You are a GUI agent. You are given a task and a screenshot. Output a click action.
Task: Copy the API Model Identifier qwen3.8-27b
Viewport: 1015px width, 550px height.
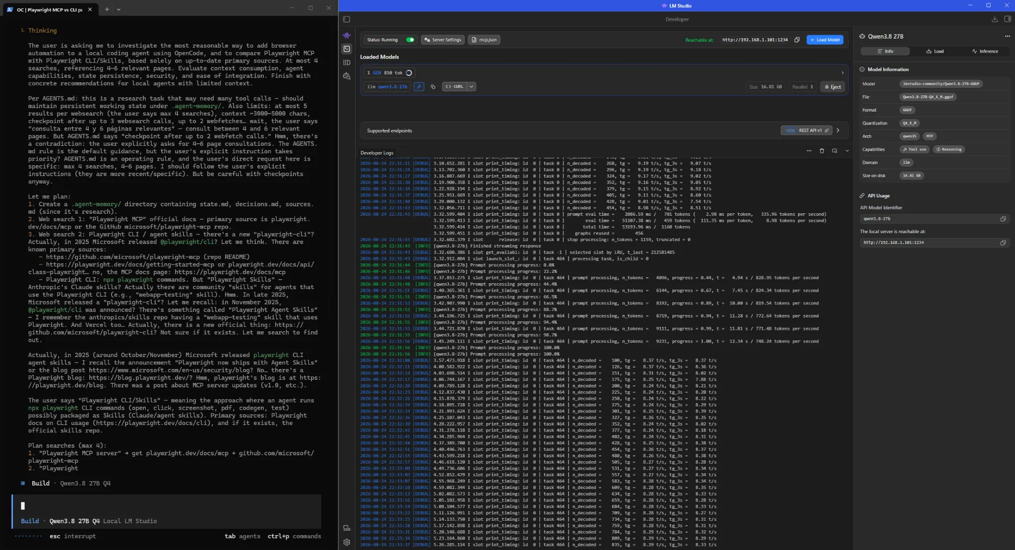pyautogui.click(x=1003, y=219)
